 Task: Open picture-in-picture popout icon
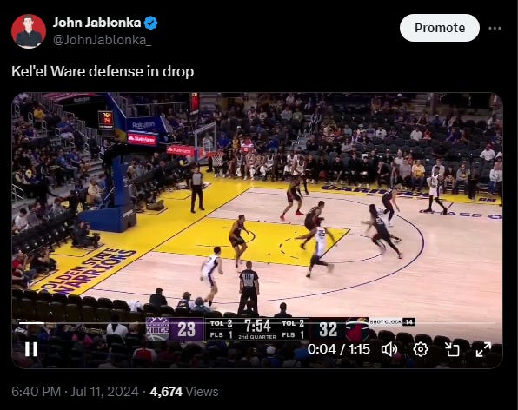point(452,349)
